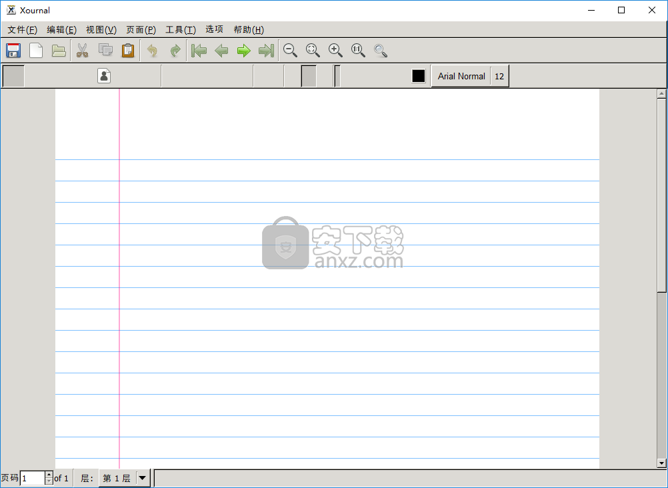Go to the previous page
Viewport: 668px width, 488px height.
[221, 50]
